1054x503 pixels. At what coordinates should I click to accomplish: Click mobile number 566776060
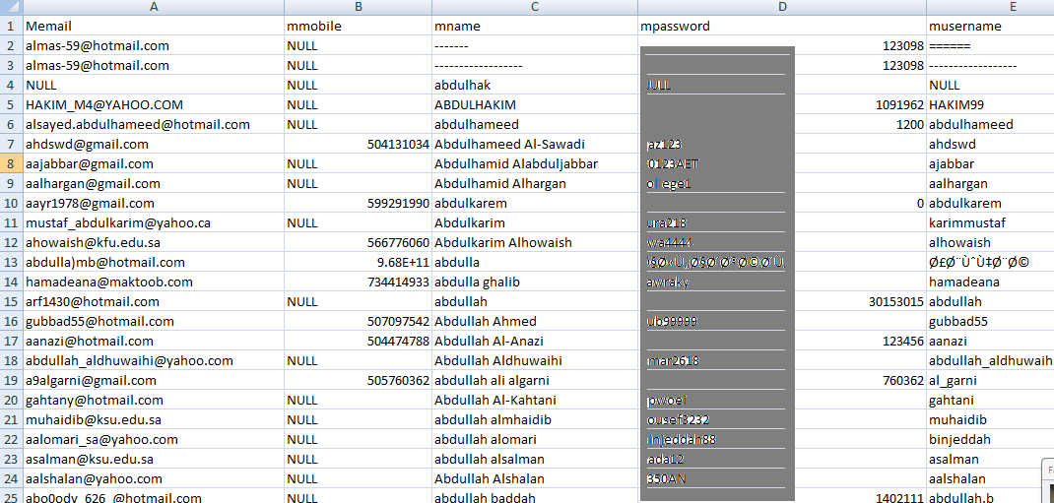coord(359,243)
